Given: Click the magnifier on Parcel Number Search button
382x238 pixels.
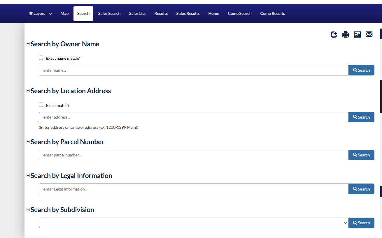Looking at the screenshot, I should (x=355, y=155).
